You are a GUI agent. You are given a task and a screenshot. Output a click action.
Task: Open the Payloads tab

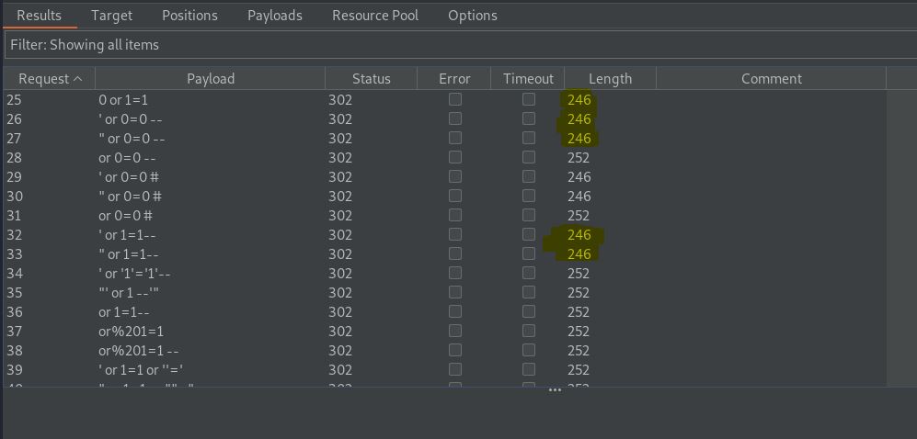click(275, 16)
